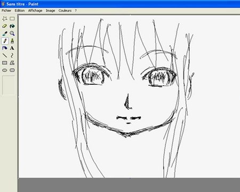
Task: Open the Edition menu
Action: [20, 11]
